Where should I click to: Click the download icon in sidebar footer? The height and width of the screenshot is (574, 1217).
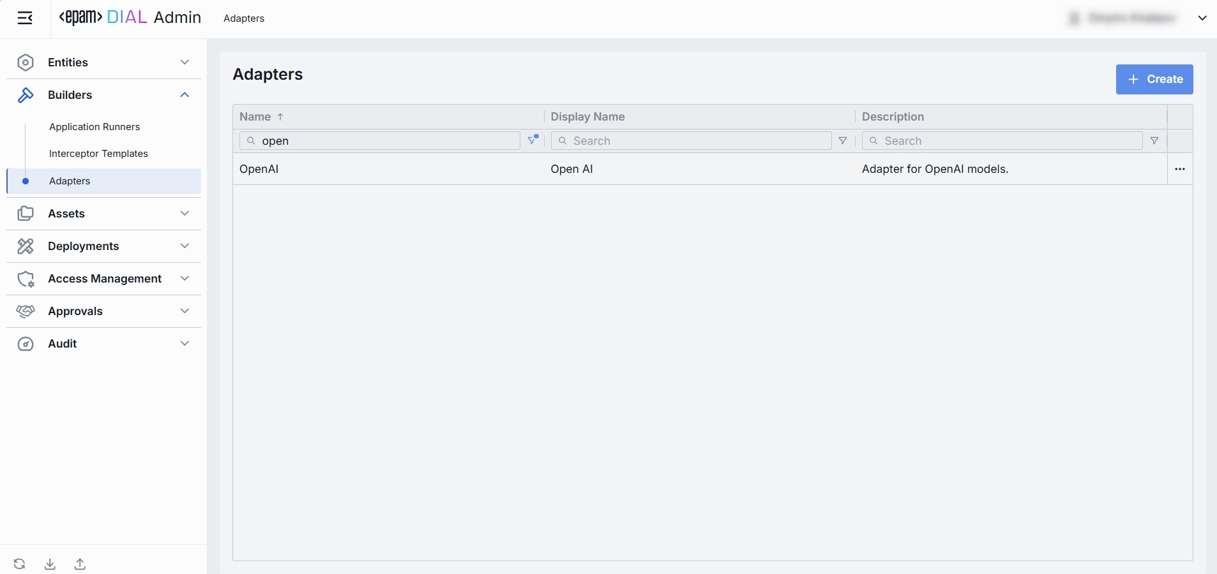click(x=50, y=564)
